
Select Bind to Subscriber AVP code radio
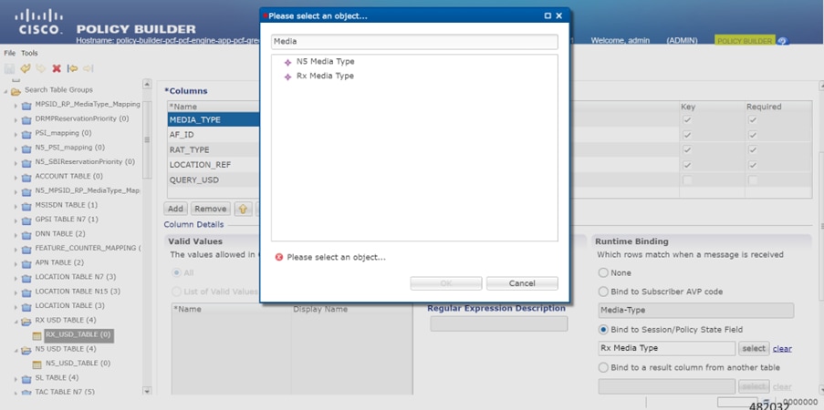[x=603, y=292]
